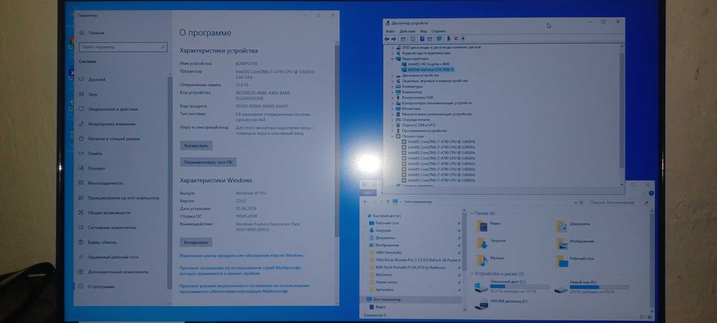717x323 pixels.
Task: Collapse Устройства и диски (3) group
Action: [x=472, y=273]
